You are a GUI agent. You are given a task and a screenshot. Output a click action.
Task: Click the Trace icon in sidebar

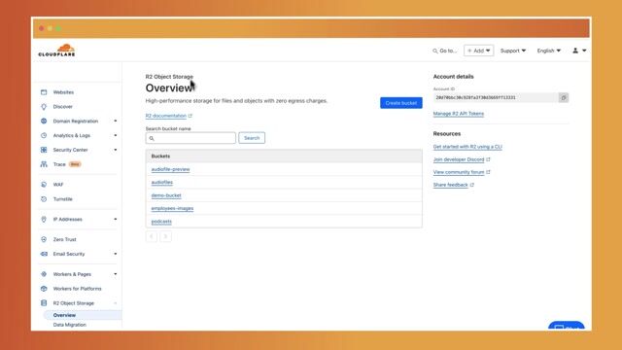point(44,164)
